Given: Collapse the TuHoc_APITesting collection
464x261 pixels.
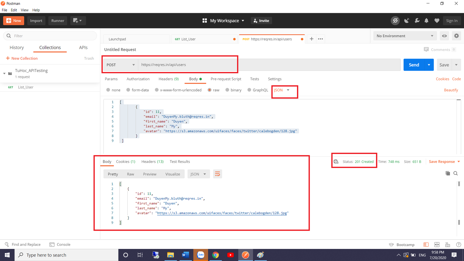Looking at the screenshot, I should (4, 73).
